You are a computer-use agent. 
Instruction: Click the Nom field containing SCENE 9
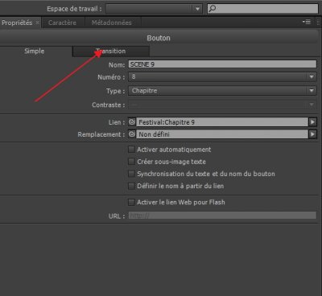click(x=222, y=64)
